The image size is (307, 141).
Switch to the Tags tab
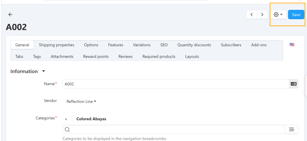pyautogui.click(x=37, y=57)
